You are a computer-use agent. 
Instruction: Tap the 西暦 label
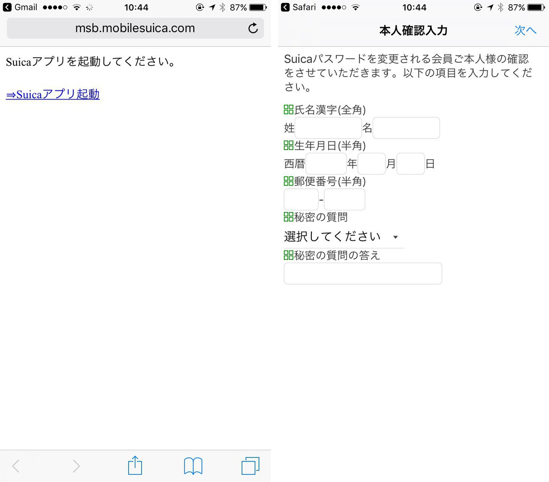295,164
